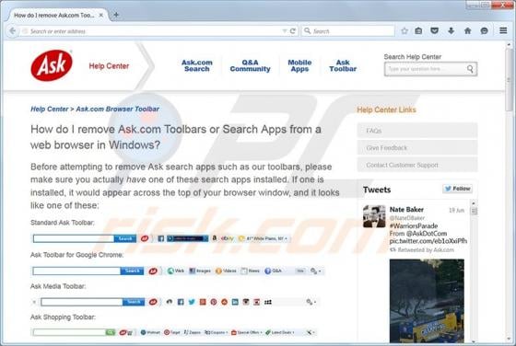The width and height of the screenshot is (516, 346).
Task: Click the page vertical scrollbar thumb
Action: 509,80
